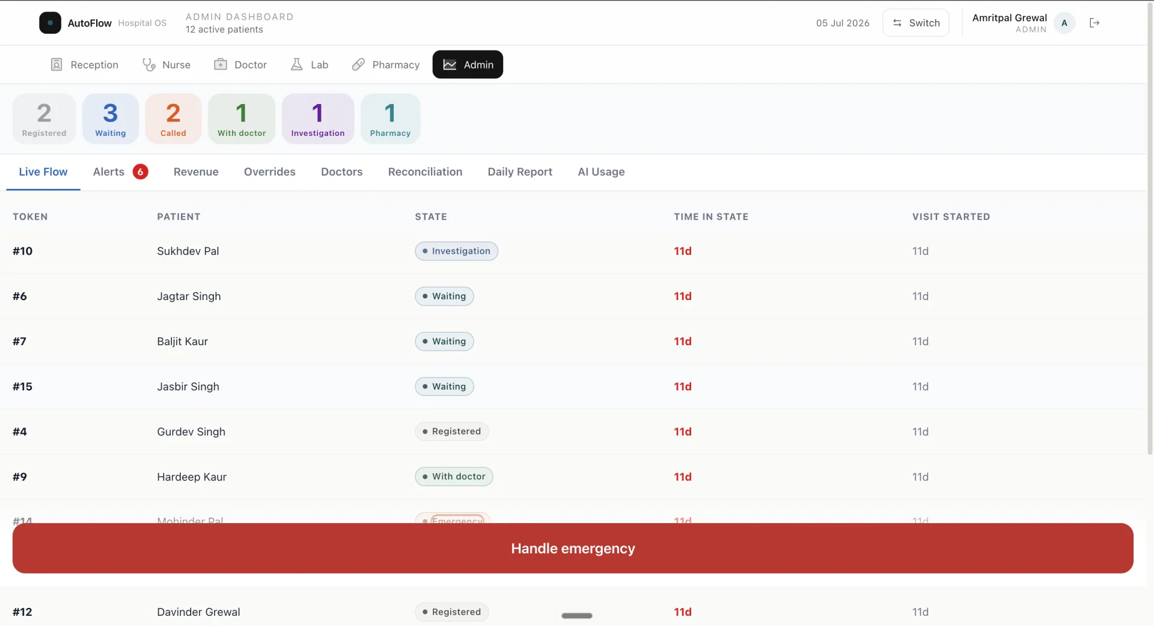Click the VISIT STARTED column header
Screen dimensions: 1154x626
click(951, 216)
